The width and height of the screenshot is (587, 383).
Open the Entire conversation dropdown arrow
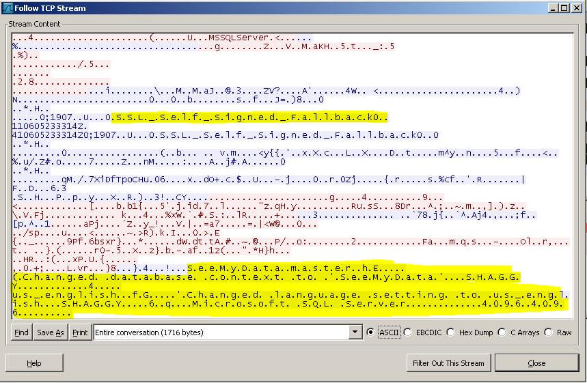click(x=355, y=332)
